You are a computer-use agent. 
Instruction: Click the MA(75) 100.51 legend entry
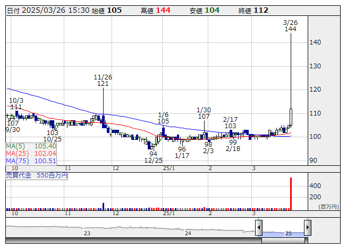(x=31, y=161)
